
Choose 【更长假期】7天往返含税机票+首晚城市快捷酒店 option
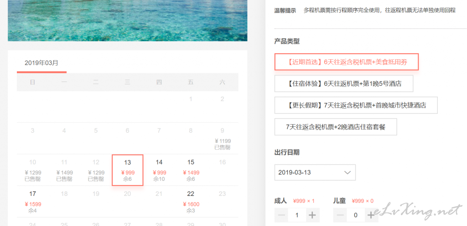[356, 105]
